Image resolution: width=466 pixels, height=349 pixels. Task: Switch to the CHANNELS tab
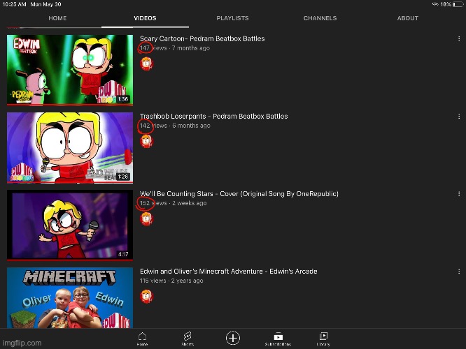[320, 18]
